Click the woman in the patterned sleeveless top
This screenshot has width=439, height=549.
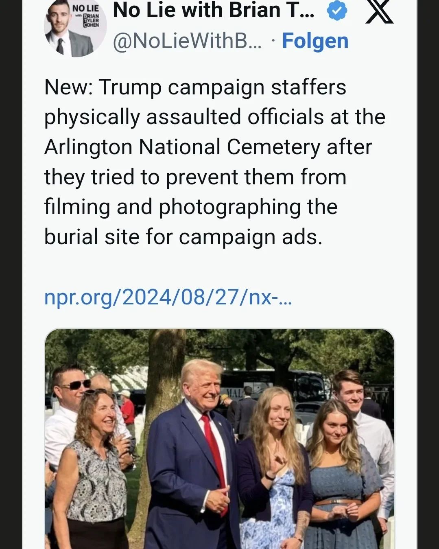[96, 468]
